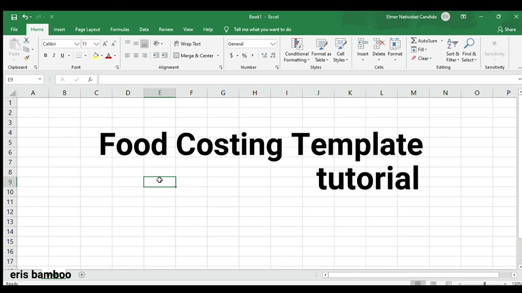Apply Percent Style format
This screenshot has width=522, height=293.
point(244,55)
